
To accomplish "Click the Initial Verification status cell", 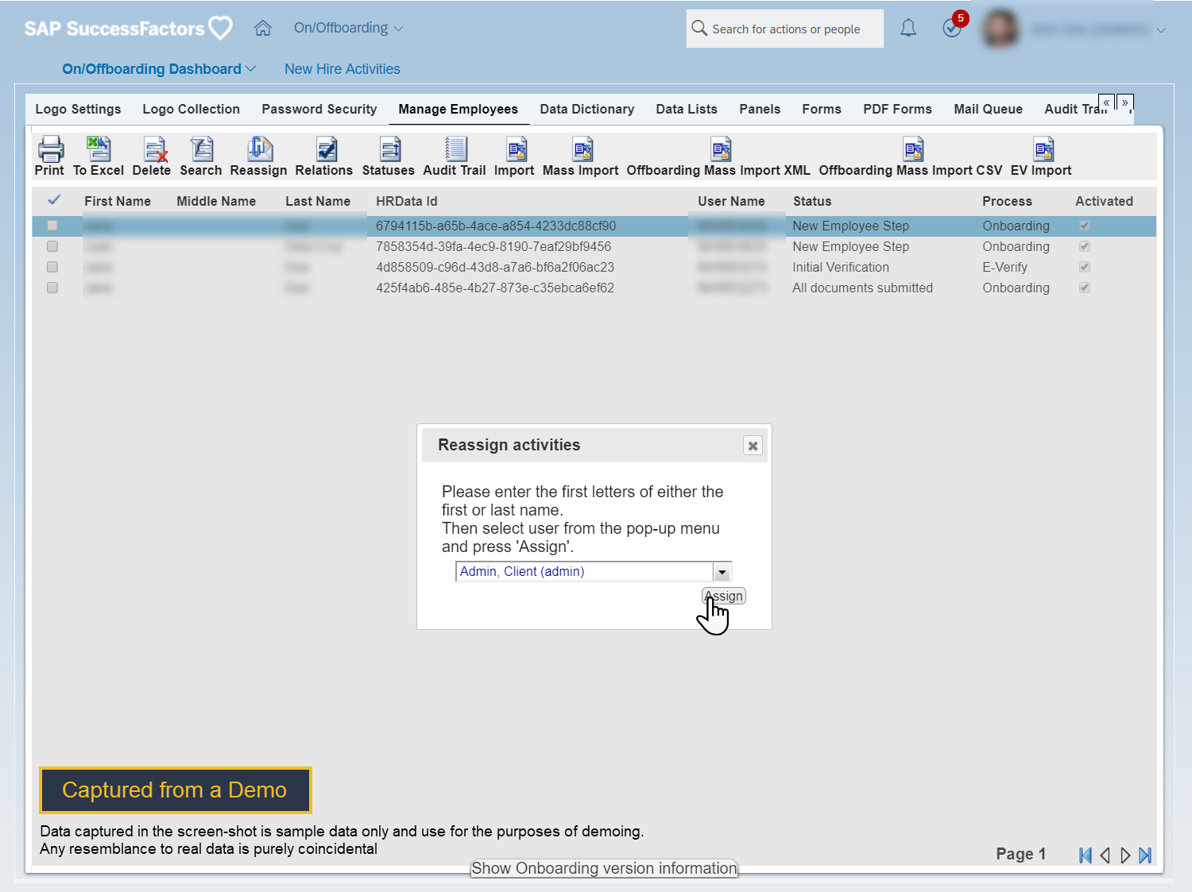I will click(841, 267).
